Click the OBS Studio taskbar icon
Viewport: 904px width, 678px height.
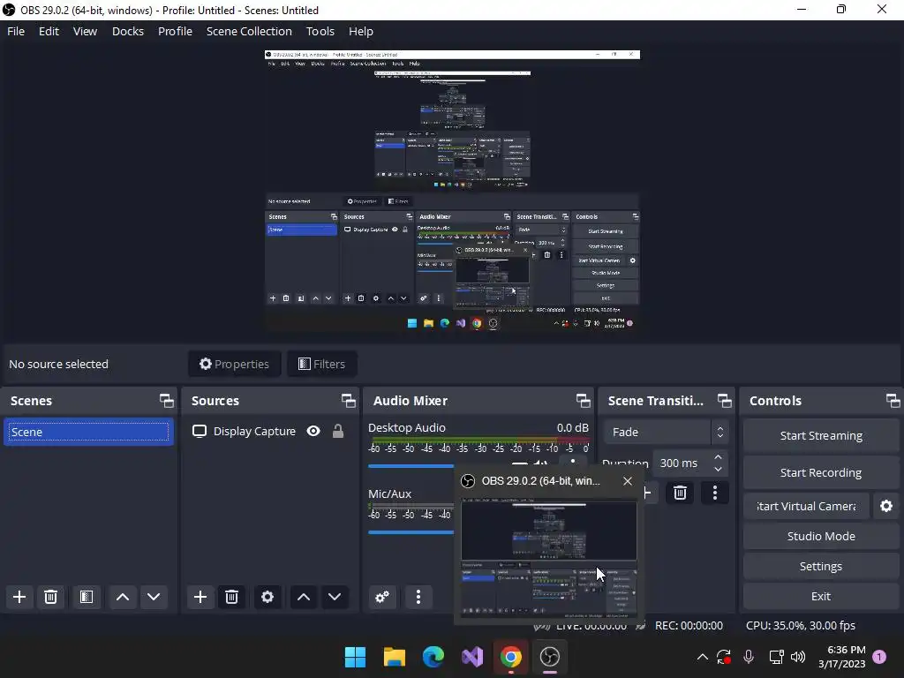click(x=549, y=657)
